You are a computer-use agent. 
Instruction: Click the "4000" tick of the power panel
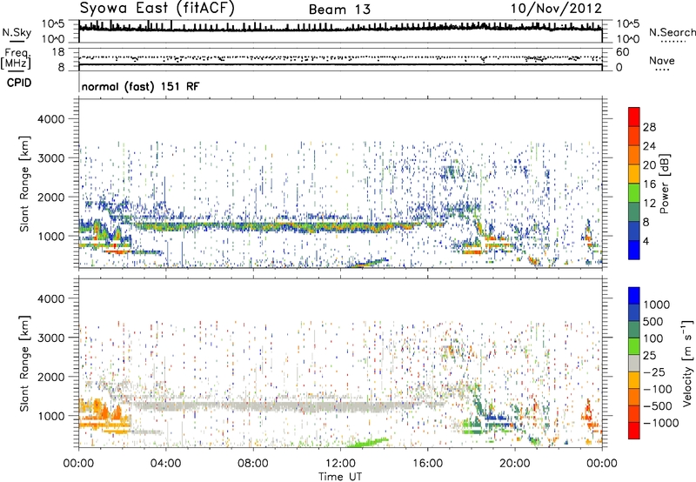coord(50,119)
